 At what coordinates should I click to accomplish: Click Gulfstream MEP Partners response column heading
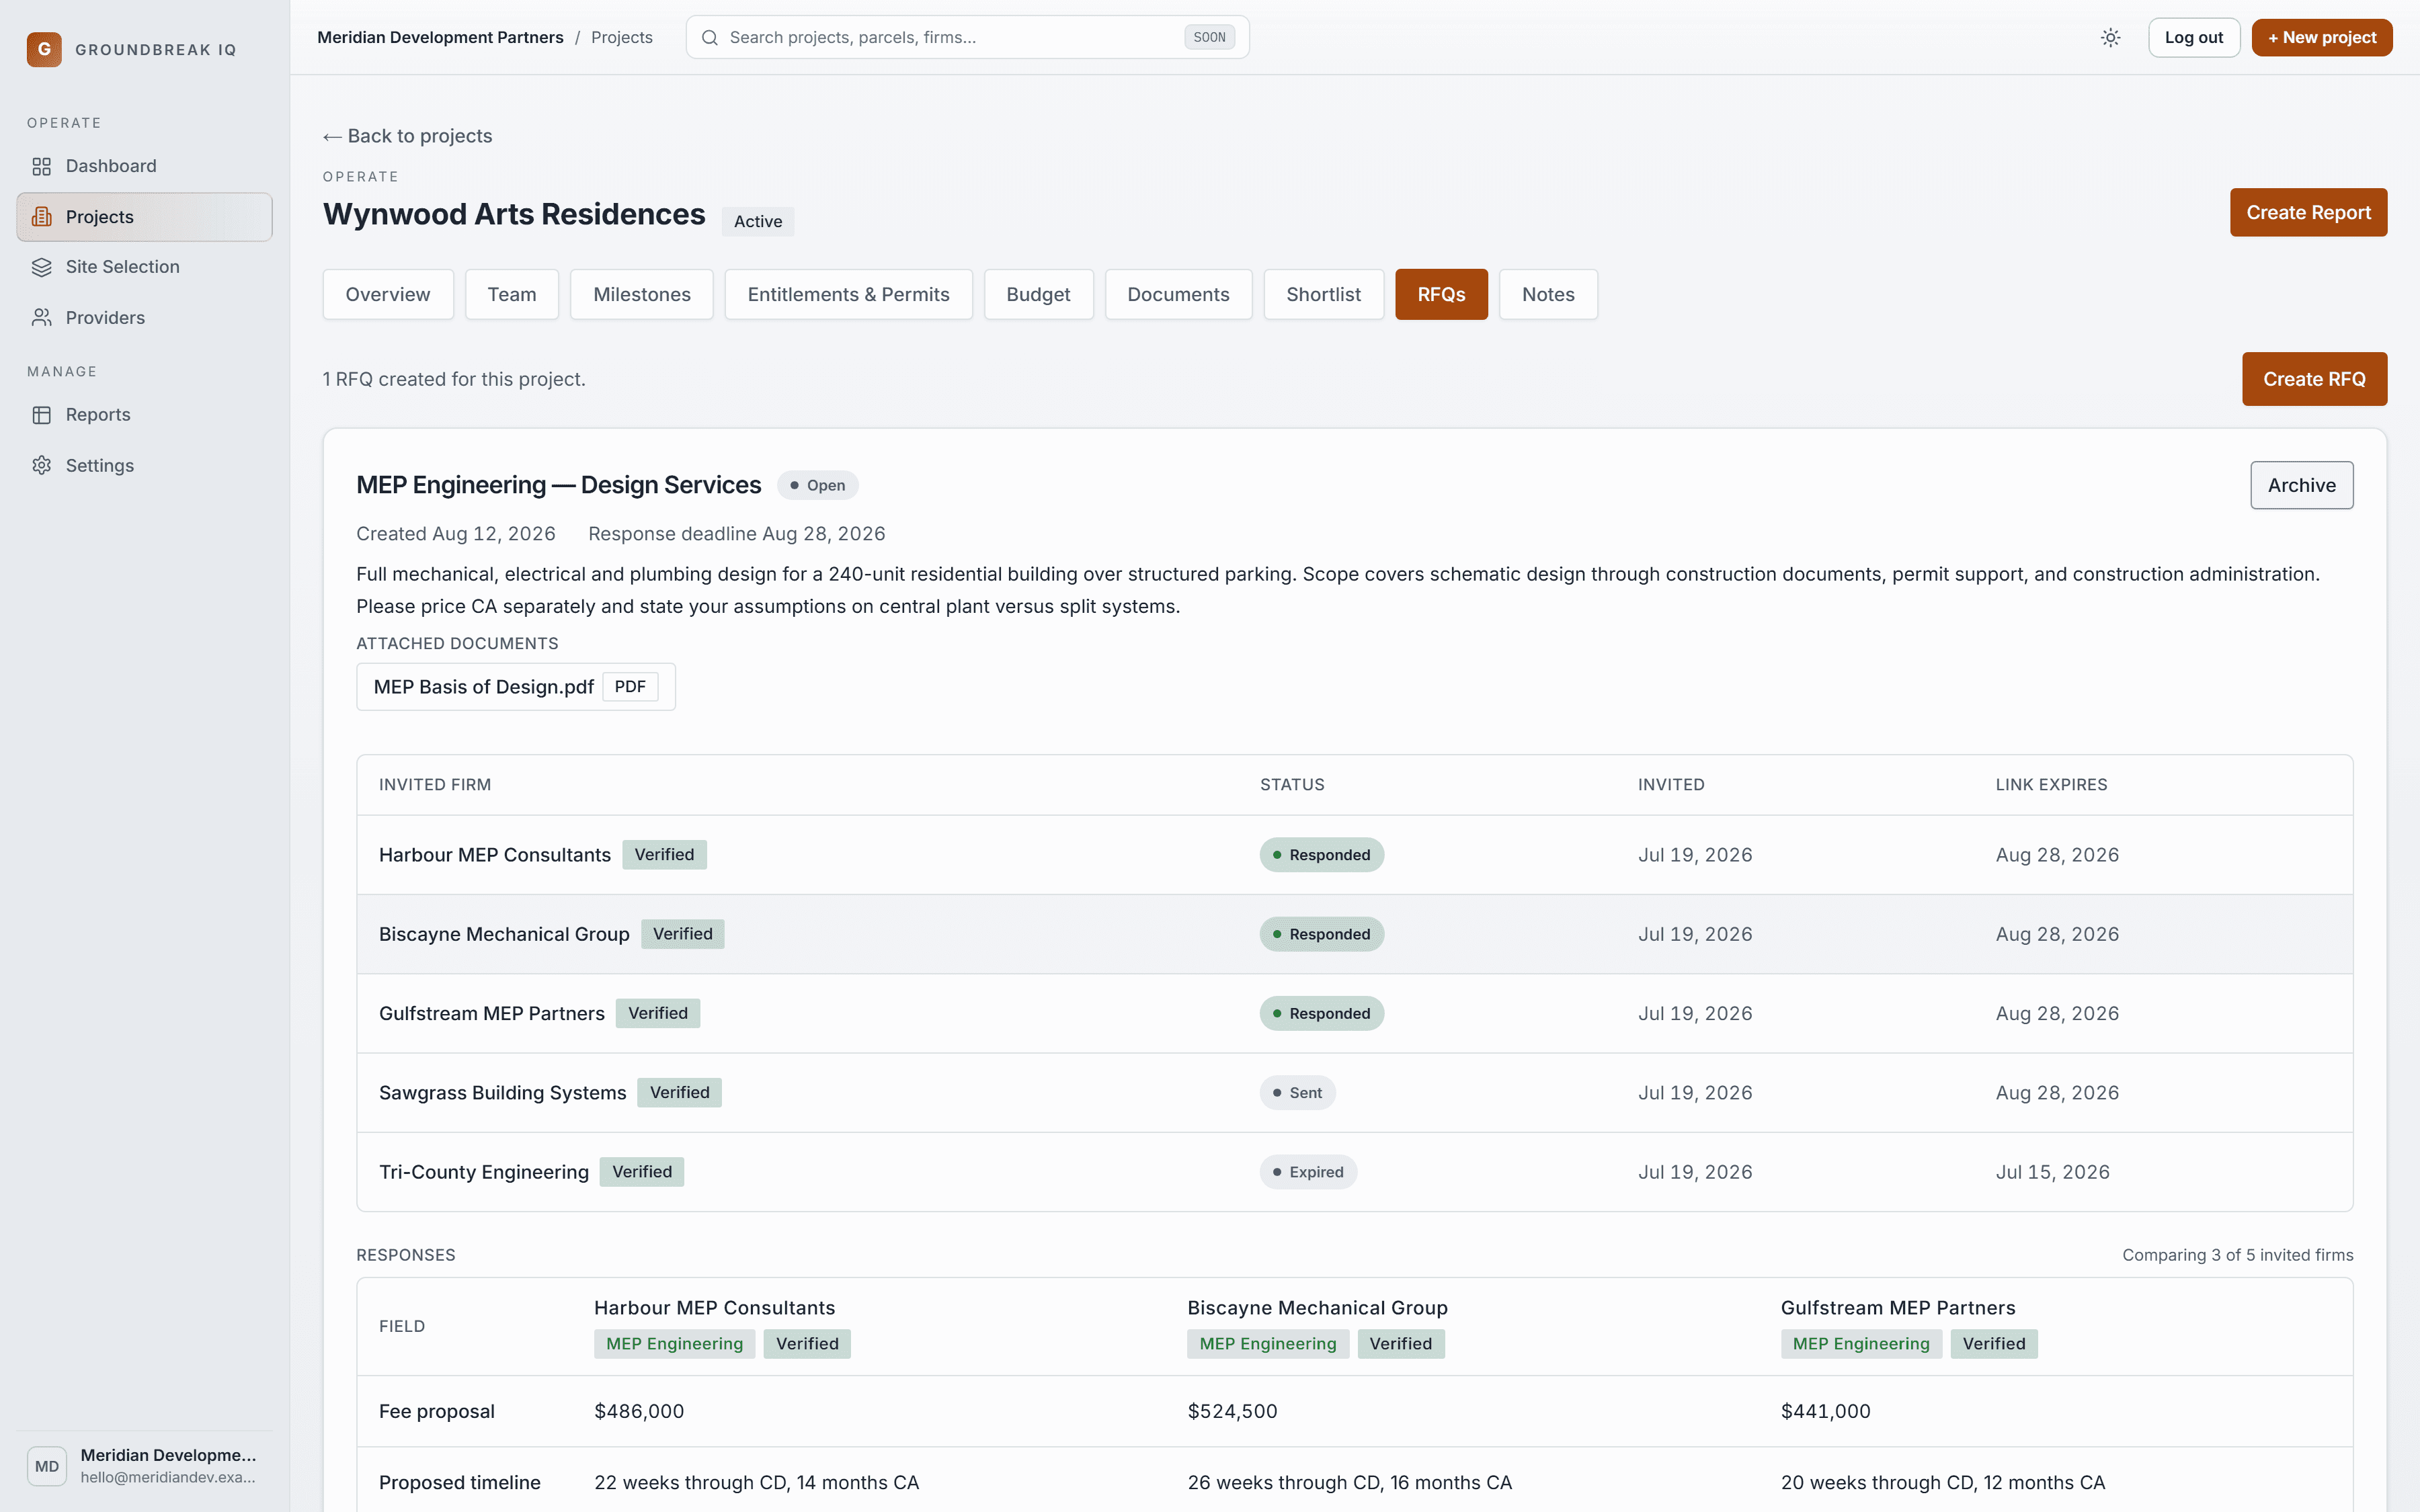coord(1897,1308)
